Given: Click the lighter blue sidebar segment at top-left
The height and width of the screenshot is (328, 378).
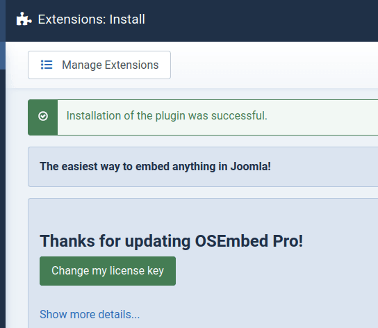Looking at the screenshot, I should pos(3,35).
